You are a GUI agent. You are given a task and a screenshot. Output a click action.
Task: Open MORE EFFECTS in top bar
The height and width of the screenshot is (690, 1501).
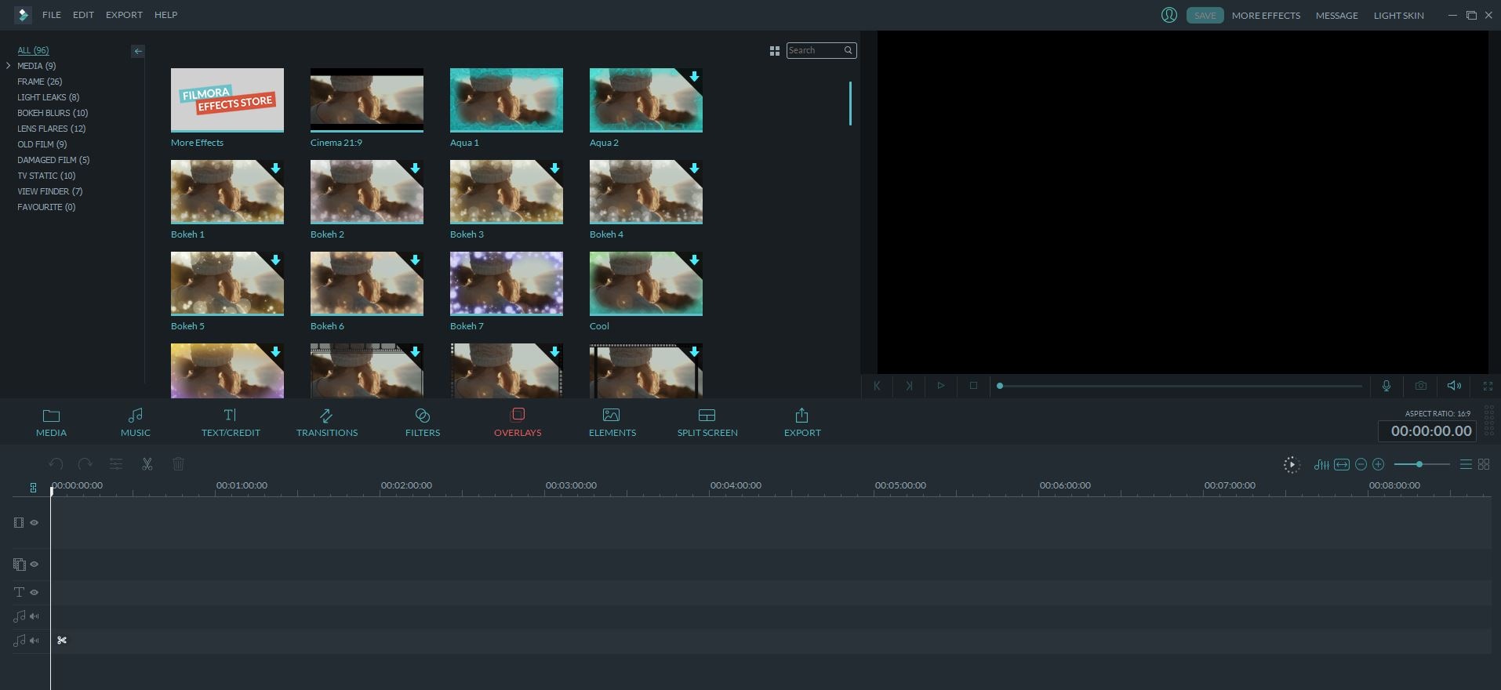click(x=1266, y=16)
